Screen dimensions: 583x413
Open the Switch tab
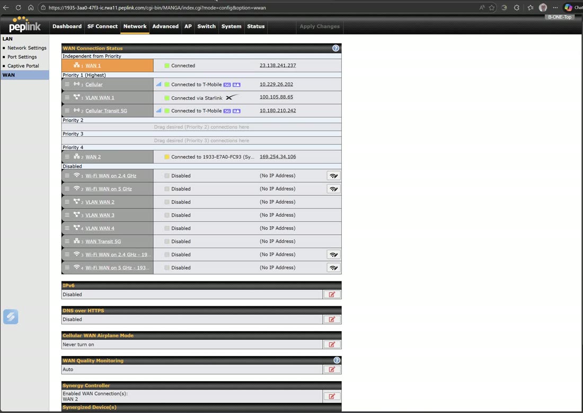(206, 27)
